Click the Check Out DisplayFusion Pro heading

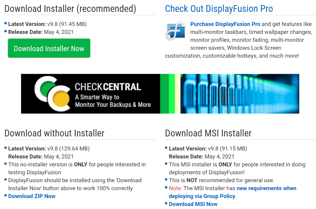219,9
